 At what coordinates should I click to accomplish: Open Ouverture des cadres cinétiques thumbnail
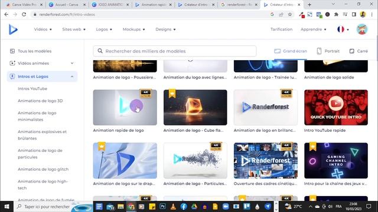click(266, 161)
